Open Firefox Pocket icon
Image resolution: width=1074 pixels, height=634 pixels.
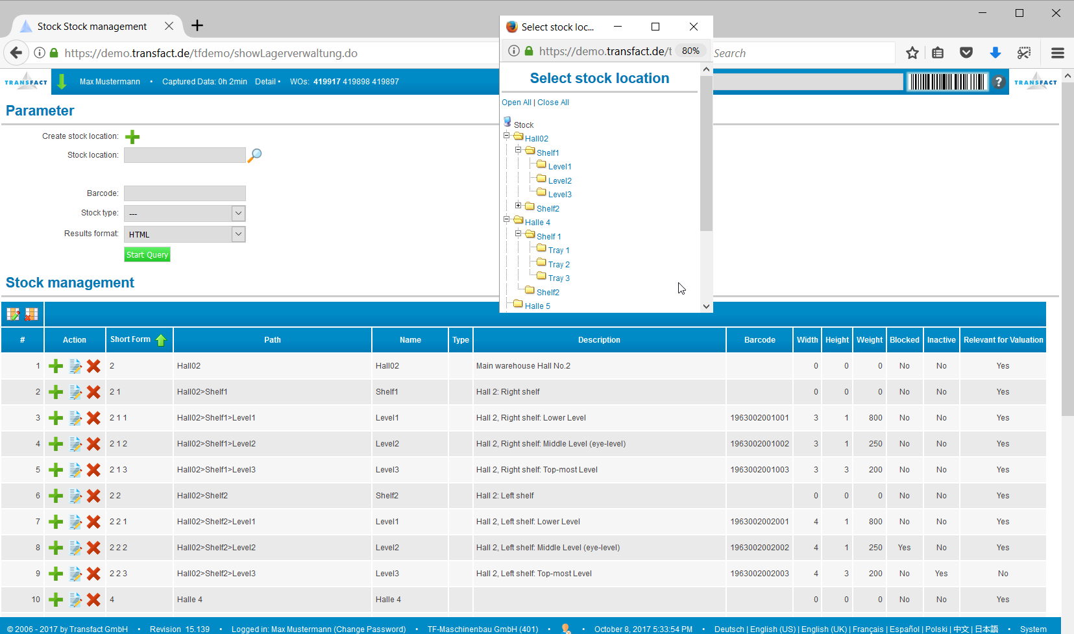coord(966,53)
